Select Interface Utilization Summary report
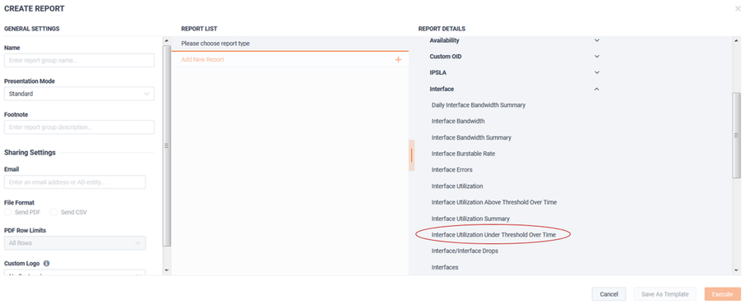 point(470,219)
